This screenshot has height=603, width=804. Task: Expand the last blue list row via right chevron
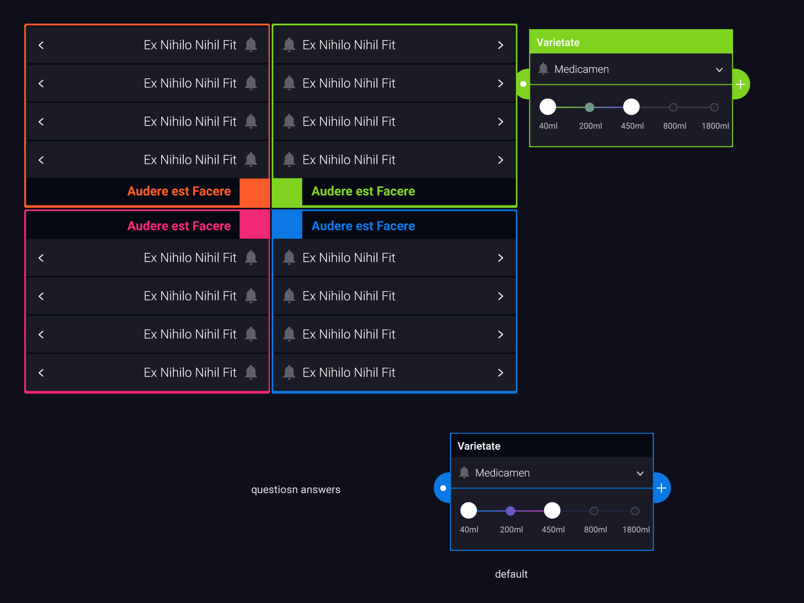500,372
